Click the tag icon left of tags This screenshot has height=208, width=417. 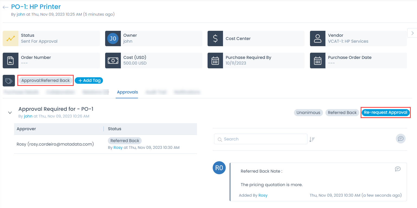tap(9, 81)
